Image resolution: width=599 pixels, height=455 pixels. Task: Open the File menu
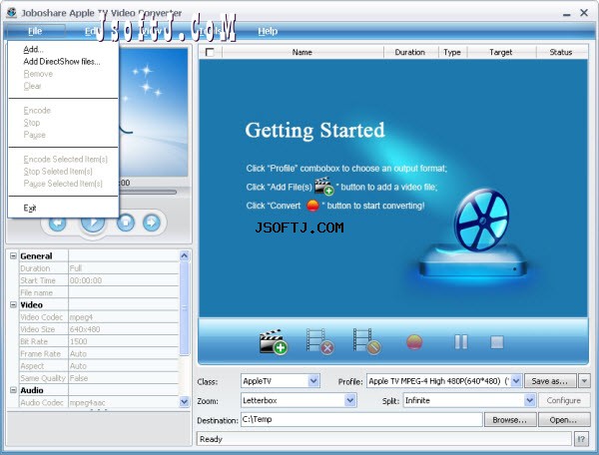point(35,31)
